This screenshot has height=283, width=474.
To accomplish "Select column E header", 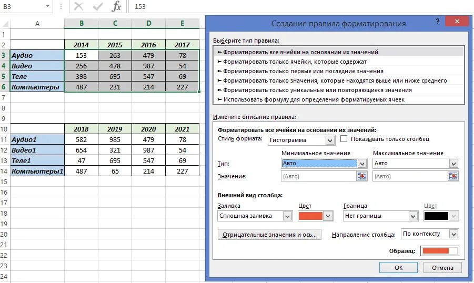I will (182, 23).
